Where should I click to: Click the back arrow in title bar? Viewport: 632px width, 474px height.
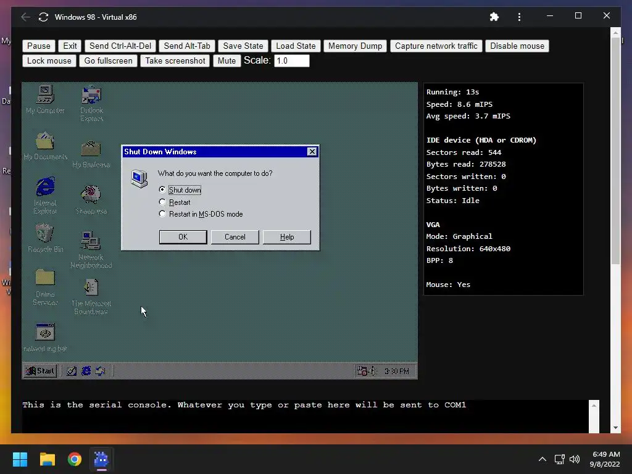tap(25, 17)
